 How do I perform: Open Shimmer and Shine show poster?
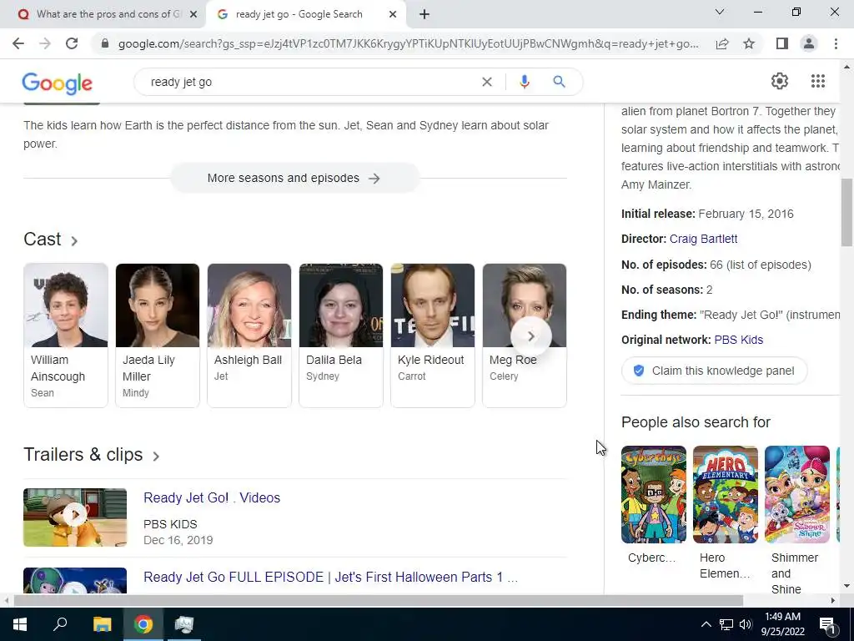click(796, 494)
